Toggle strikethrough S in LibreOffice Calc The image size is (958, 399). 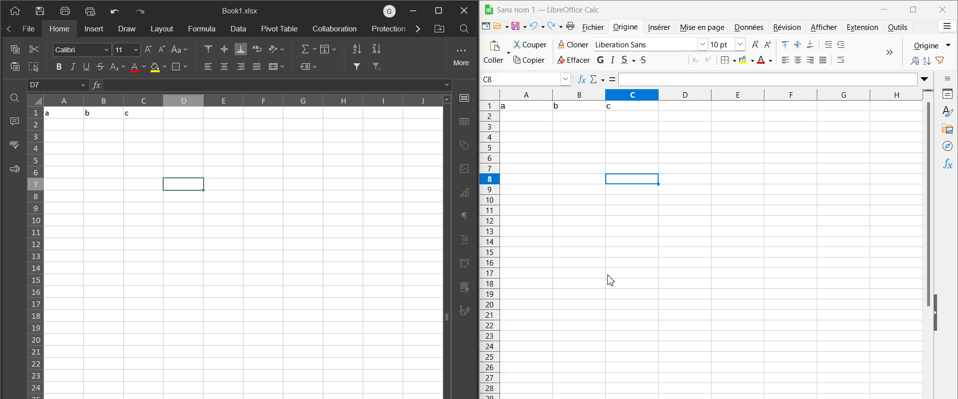coord(643,60)
